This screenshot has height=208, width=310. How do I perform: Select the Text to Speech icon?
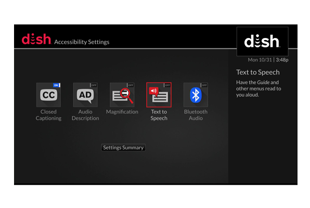point(159,95)
